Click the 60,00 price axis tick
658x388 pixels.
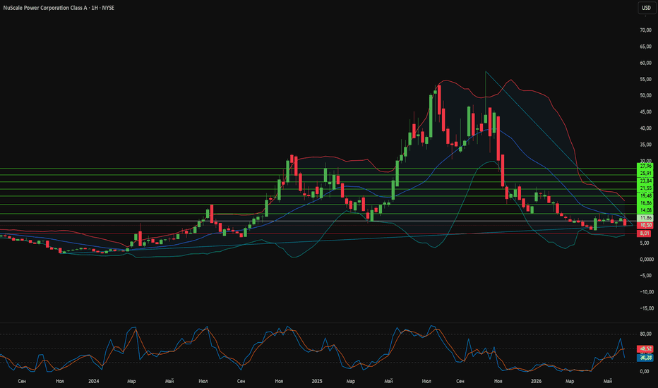645,63
